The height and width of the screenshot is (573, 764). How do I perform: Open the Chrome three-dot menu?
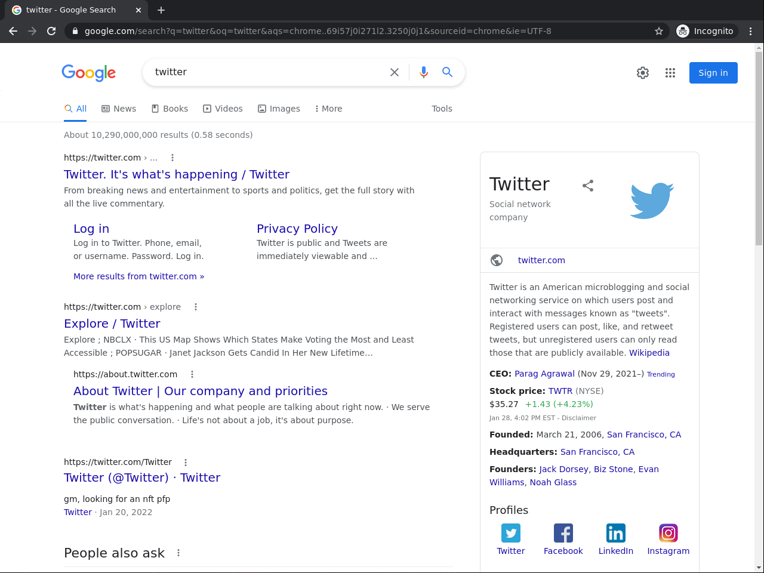(x=751, y=31)
